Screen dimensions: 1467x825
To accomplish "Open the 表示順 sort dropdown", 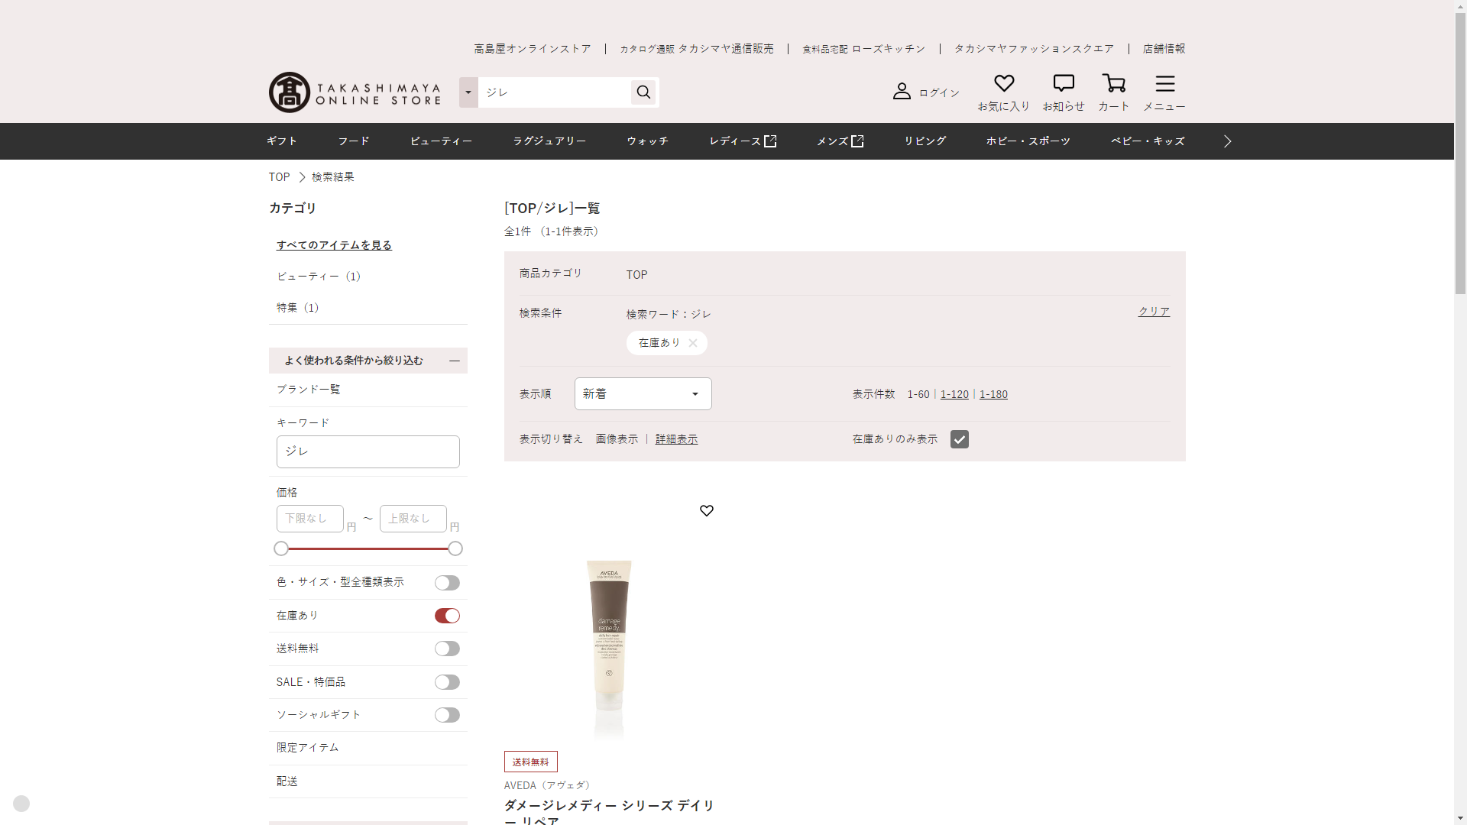I will (x=643, y=394).
